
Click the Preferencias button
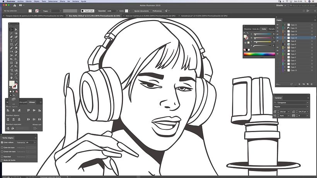[157, 11]
